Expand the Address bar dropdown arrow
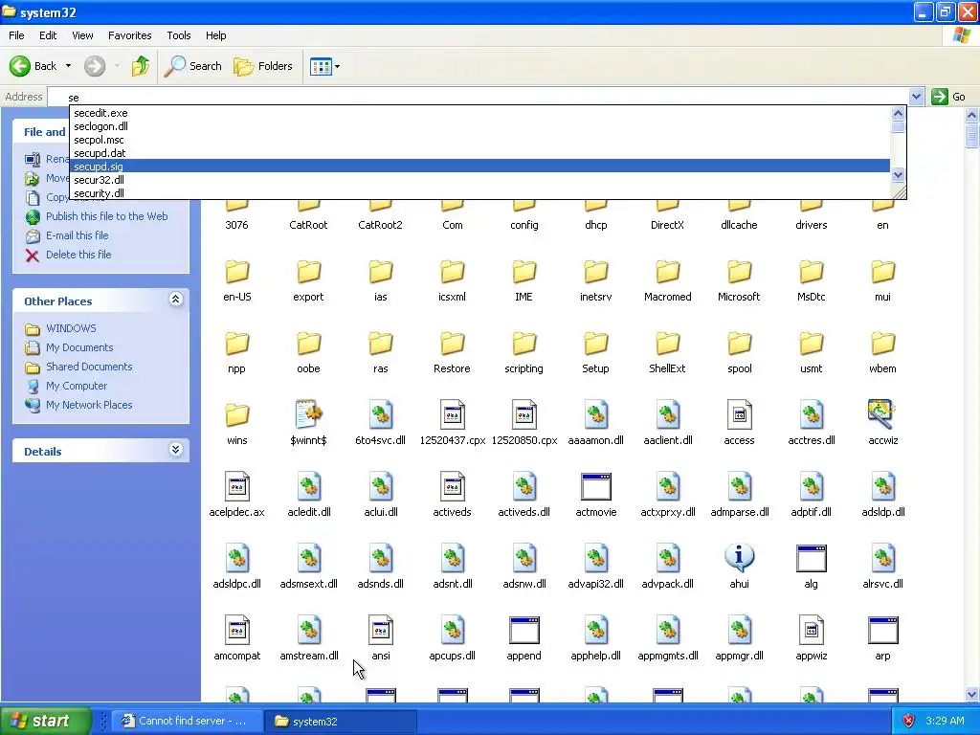This screenshot has width=980, height=735. pyautogui.click(x=916, y=97)
